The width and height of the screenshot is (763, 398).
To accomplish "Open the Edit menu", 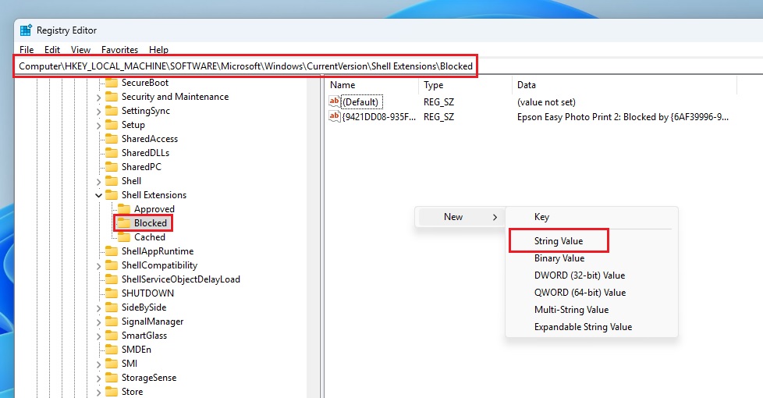I will coord(52,50).
